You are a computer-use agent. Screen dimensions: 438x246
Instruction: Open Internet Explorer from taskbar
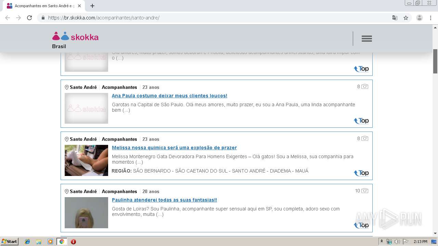[x=27, y=242]
